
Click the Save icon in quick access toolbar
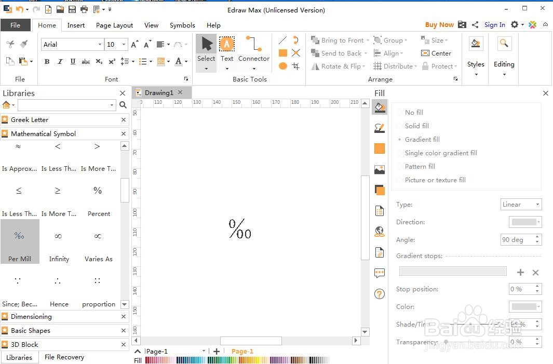point(72,9)
